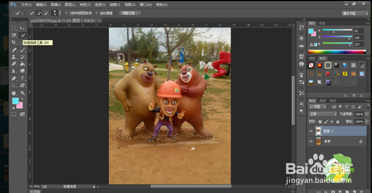Viewport: 372px width, 193px height.
Task: Open the opacity 不透明度 dropdown arrow
Action: [x=367, y=114]
